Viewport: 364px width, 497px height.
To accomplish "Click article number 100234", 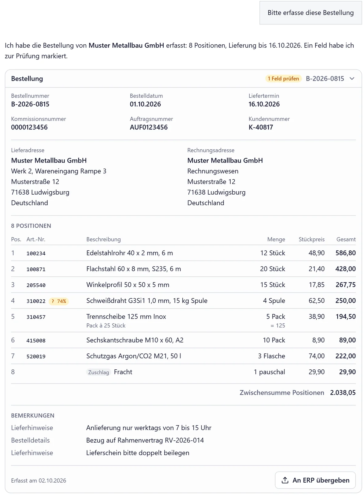I will (x=36, y=253).
